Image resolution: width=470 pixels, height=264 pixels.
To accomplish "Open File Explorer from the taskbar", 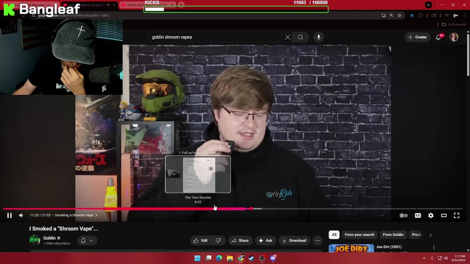I will tap(230, 258).
